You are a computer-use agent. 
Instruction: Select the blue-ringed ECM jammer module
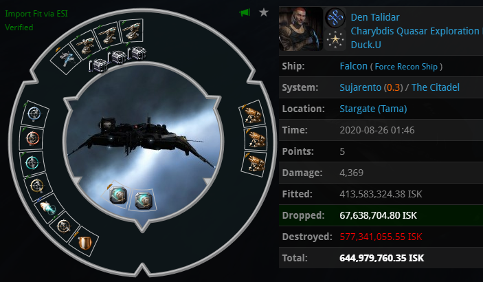tap(34, 113)
